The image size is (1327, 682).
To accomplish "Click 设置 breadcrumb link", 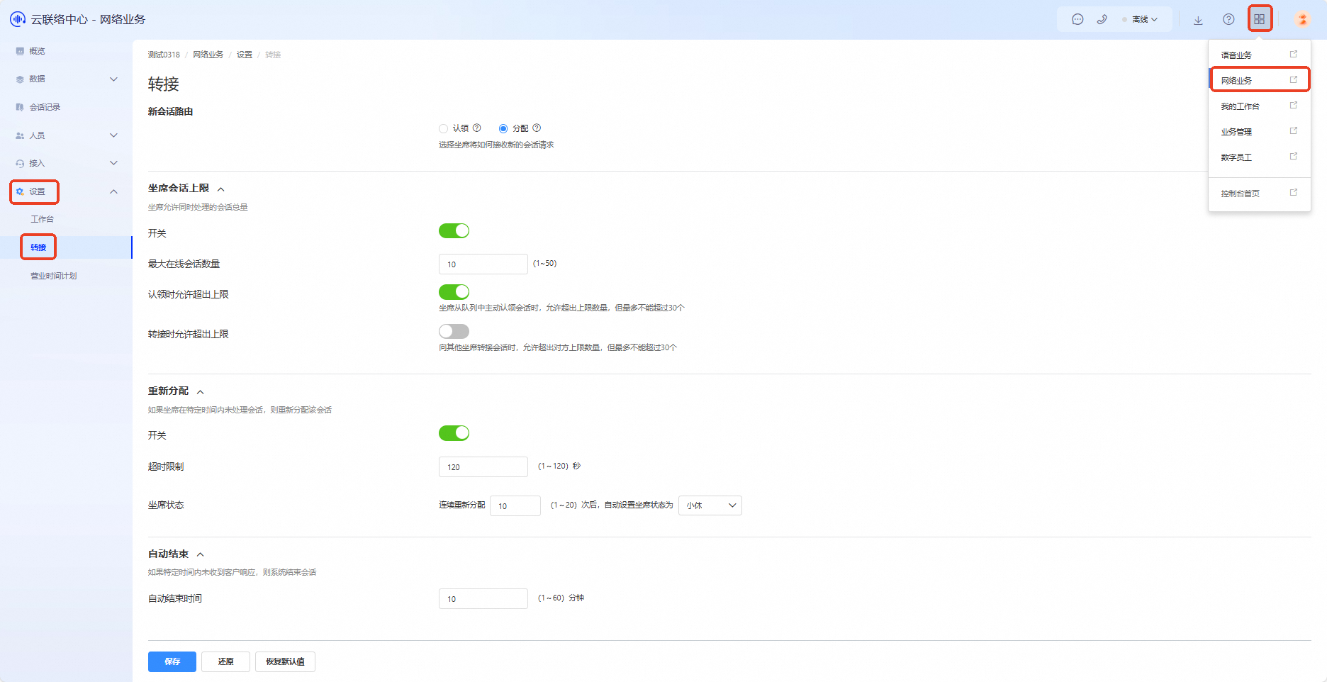I will coord(245,55).
